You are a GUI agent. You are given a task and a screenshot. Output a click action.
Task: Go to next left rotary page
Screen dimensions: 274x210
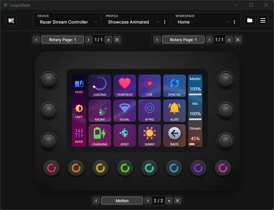coord(89,40)
